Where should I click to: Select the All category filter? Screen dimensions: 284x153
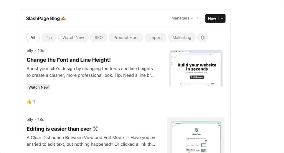click(x=33, y=38)
